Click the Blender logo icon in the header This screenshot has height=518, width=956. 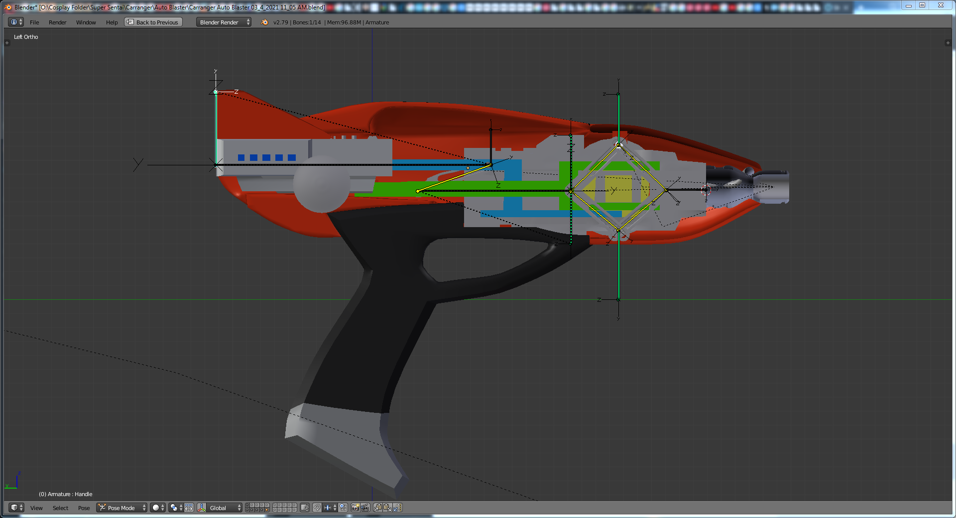pos(264,22)
